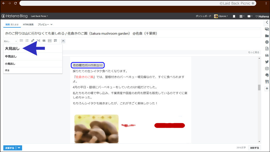Insert a bulleted list from the toolbar

[x=21, y=41]
